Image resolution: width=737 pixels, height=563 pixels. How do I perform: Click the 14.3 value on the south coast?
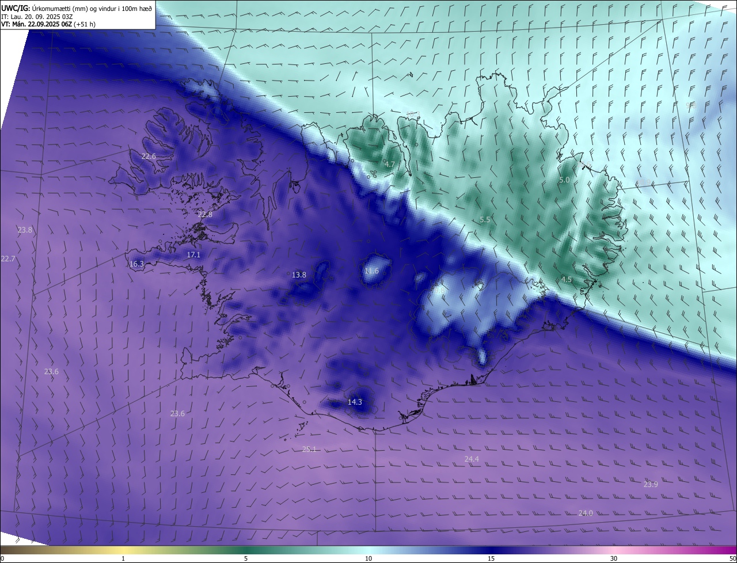(355, 402)
